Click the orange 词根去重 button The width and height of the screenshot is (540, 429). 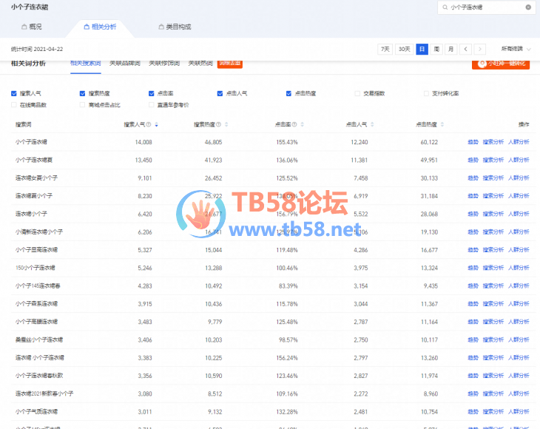coord(230,64)
